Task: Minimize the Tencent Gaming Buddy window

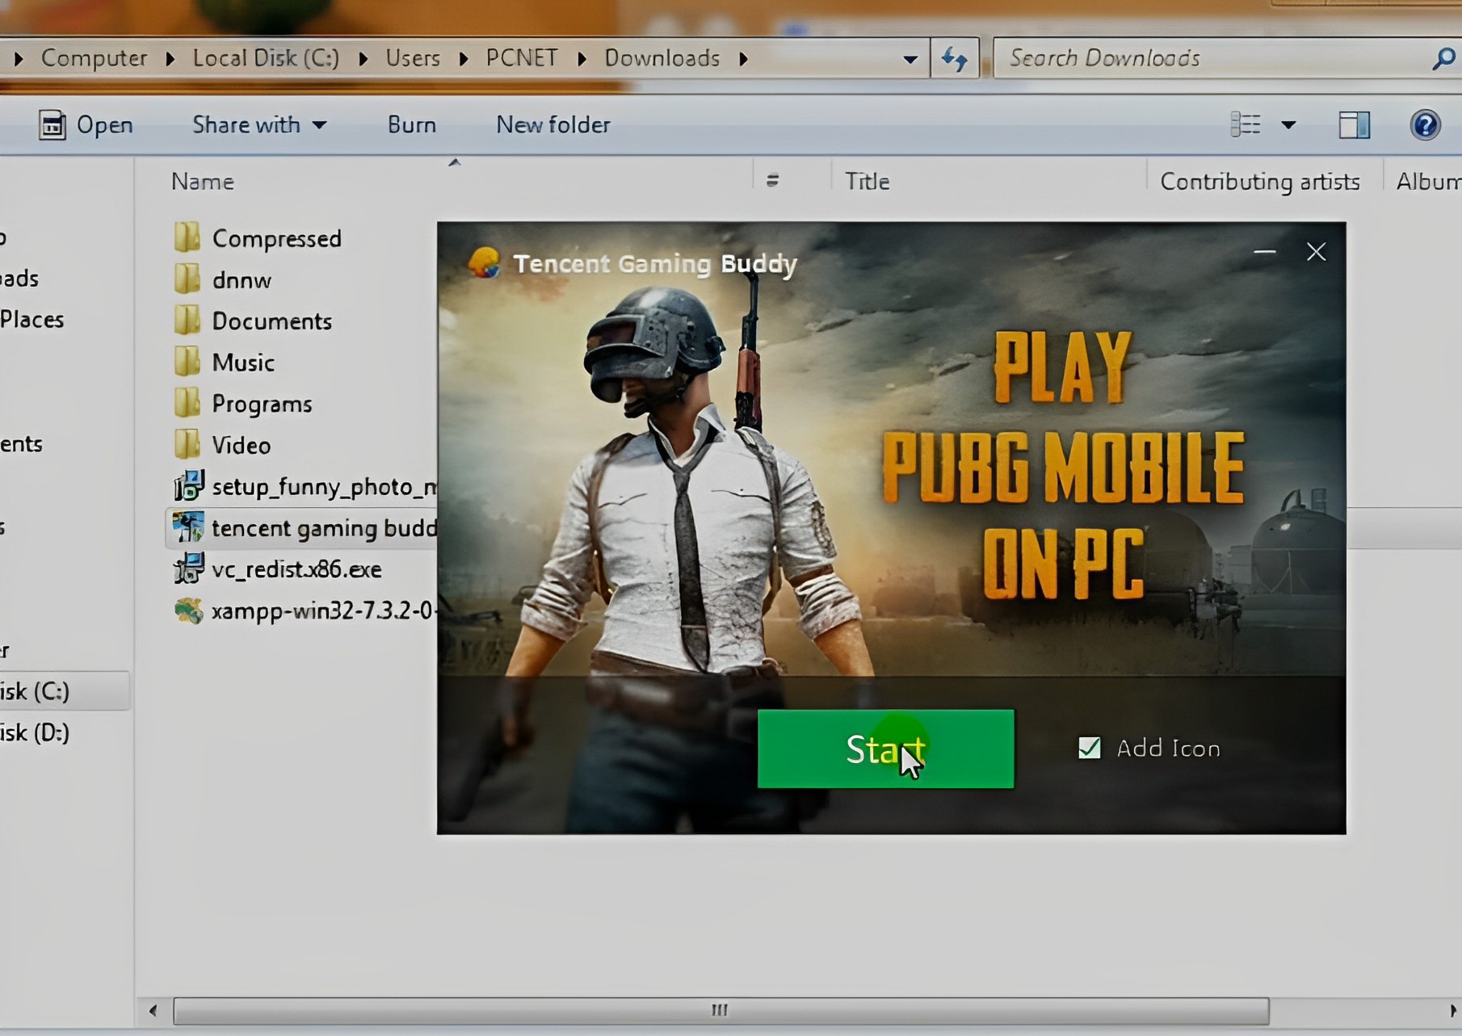Action: coord(1264,252)
